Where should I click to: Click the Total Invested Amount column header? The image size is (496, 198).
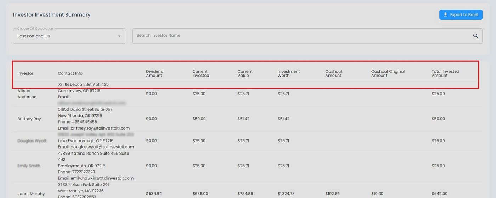[445, 73]
